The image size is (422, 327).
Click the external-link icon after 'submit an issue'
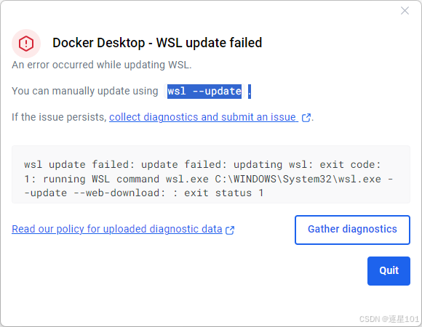click(x=306, y=118)
